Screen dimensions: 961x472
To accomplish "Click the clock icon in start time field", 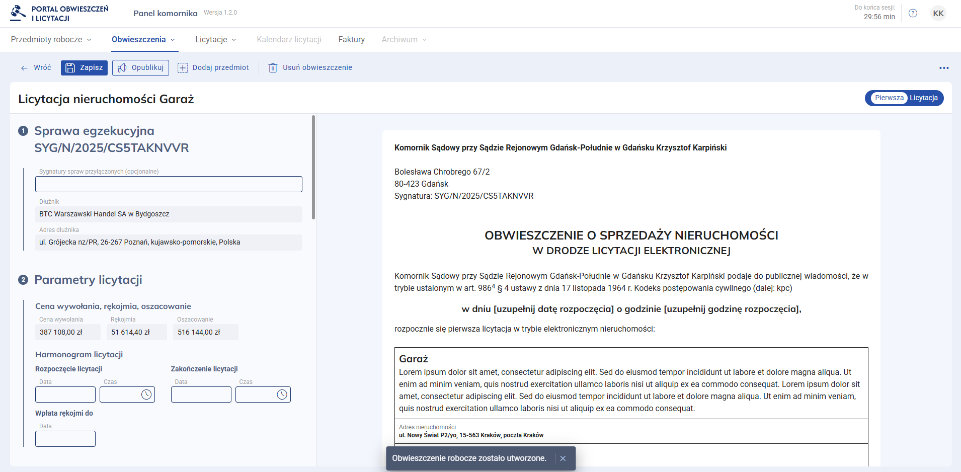I will pyautogui.click(x=146, y=395).
